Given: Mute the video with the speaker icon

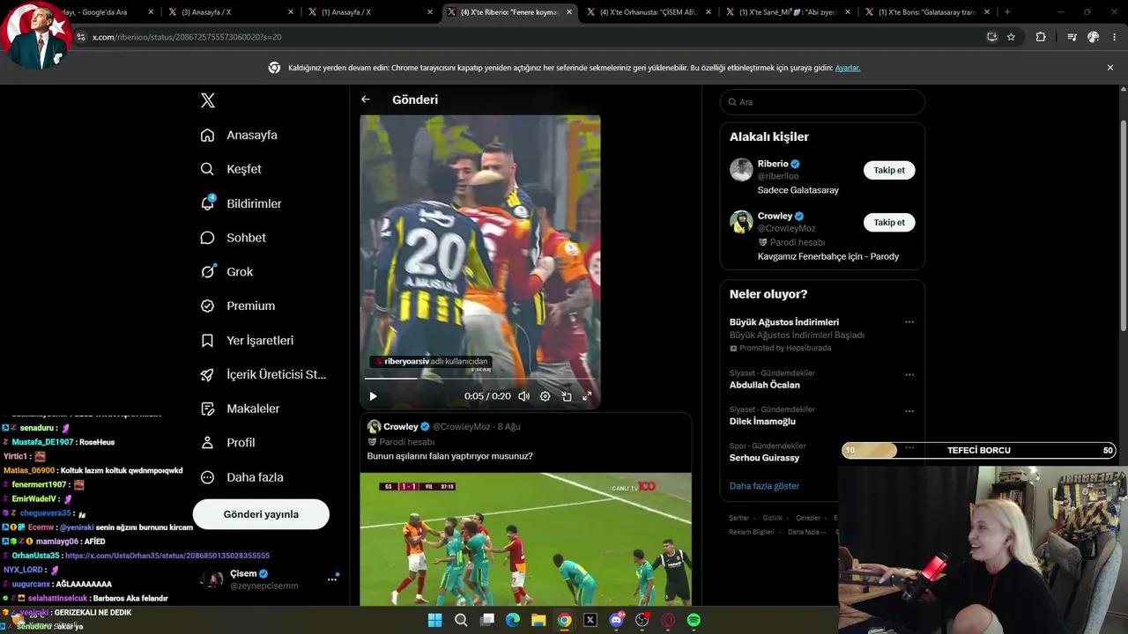Looking at the screenshot, I should pyautogui.click(x=523, y=396).
